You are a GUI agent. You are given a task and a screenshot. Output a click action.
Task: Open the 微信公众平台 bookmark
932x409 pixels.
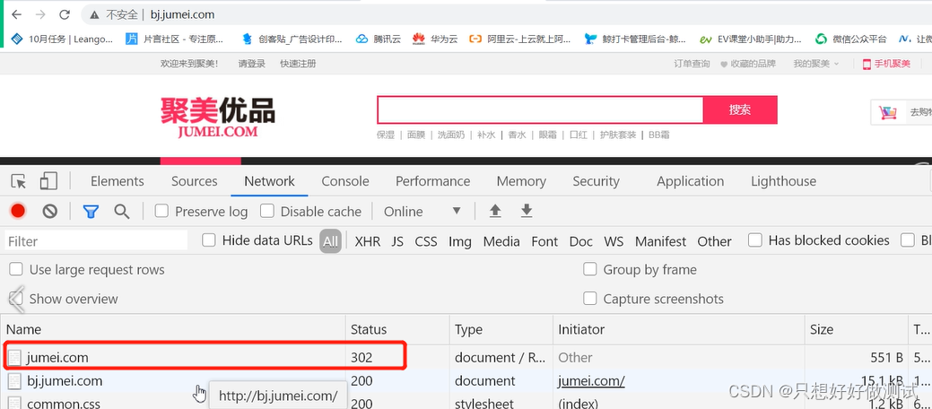(850, 39)
